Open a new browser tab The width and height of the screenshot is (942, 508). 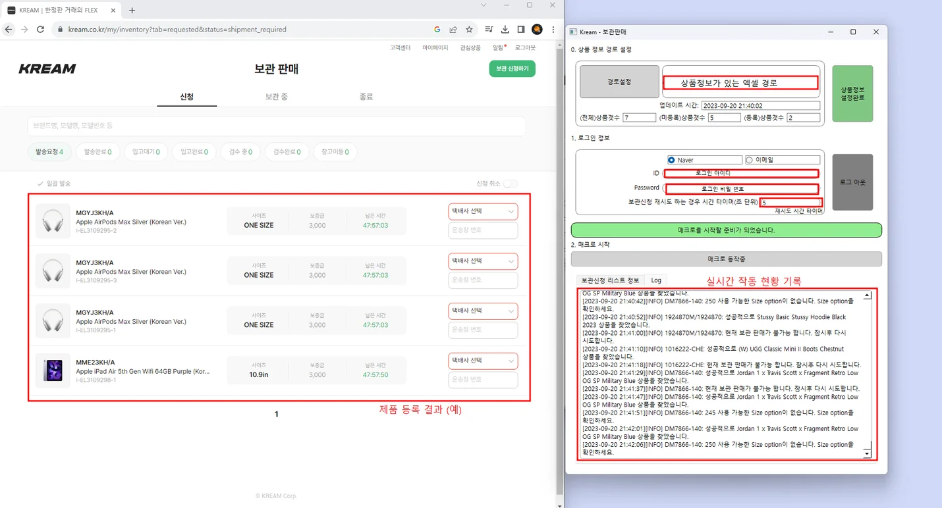(132, 11)
